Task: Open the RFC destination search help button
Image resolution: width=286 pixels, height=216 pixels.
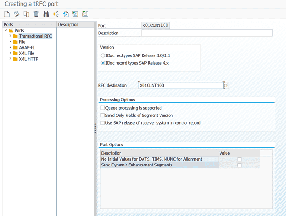Action: point(226,85)
